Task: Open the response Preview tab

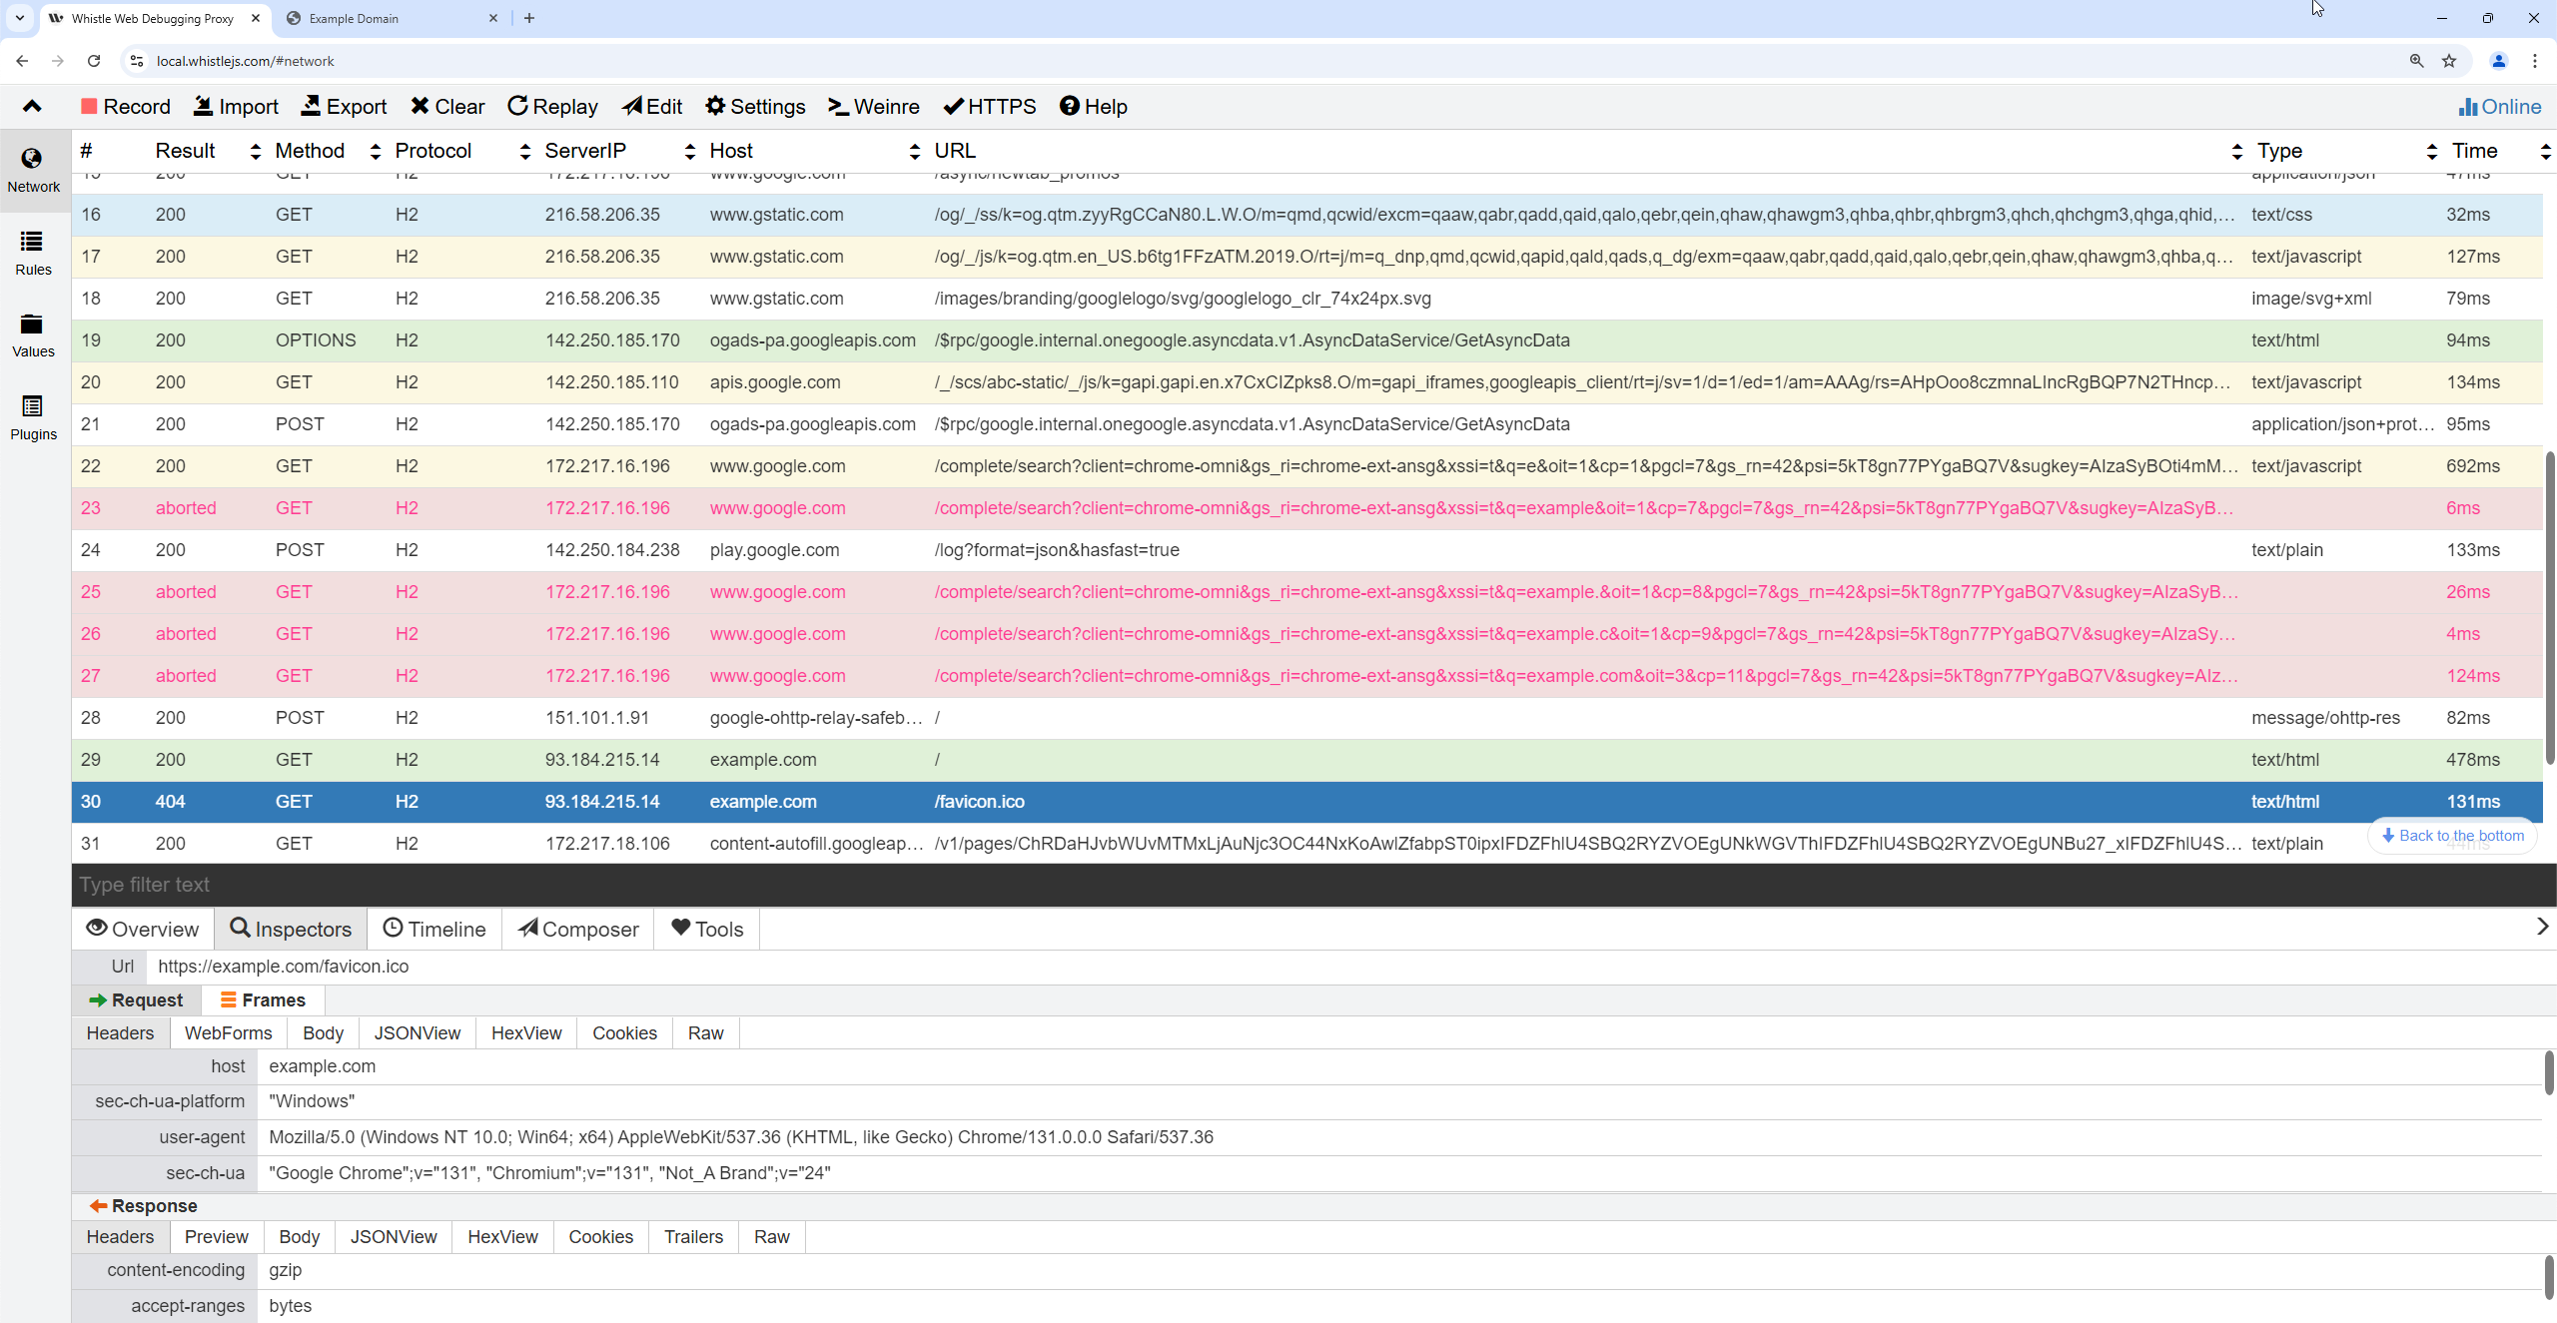Action: coord(216,1237)
